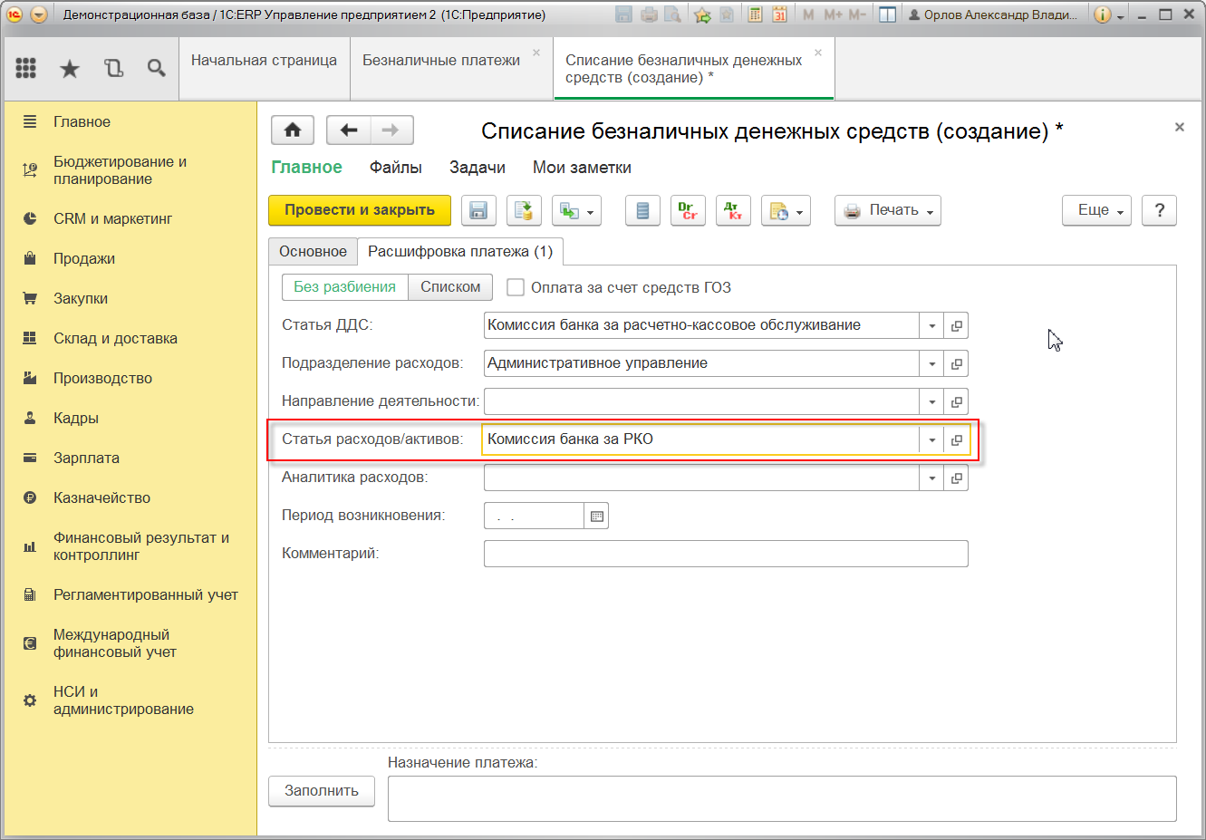Select the Без разбиения toggle option
Screen dimensions: 1206x840
344,287
